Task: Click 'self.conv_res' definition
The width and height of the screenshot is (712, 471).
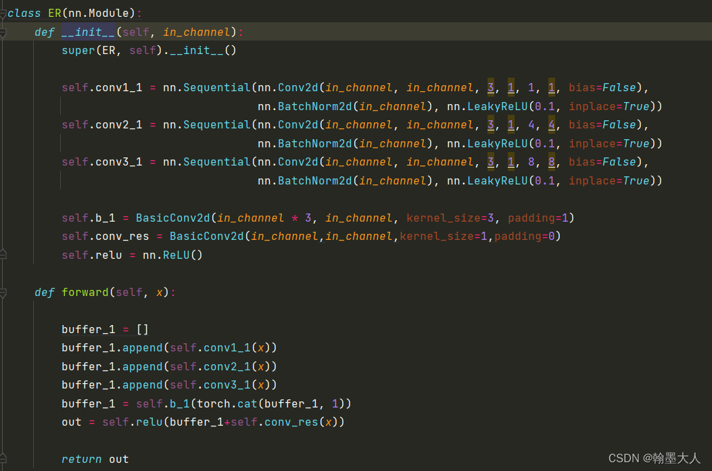Action: (x=105, y=237)
